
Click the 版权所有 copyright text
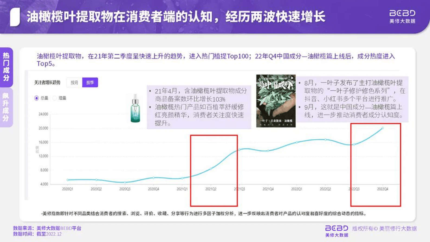pos(384,229)
